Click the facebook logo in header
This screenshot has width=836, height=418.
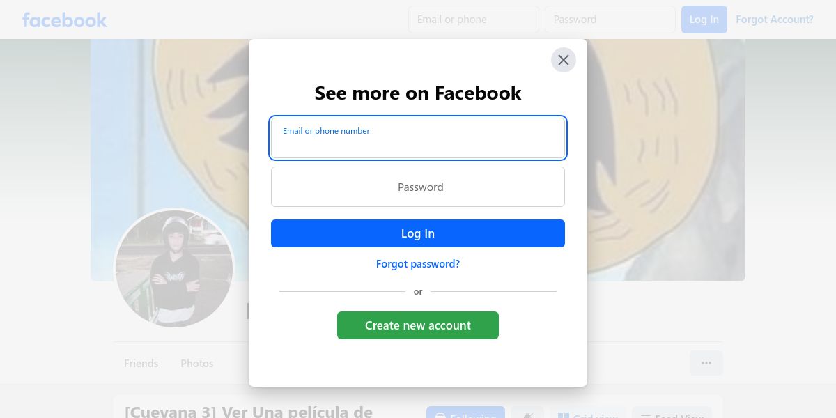point(65,20)
